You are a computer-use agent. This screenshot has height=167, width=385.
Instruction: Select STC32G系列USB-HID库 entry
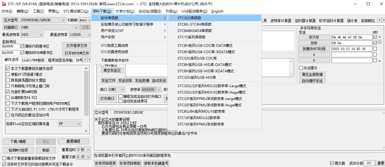(x=215, y=78)
